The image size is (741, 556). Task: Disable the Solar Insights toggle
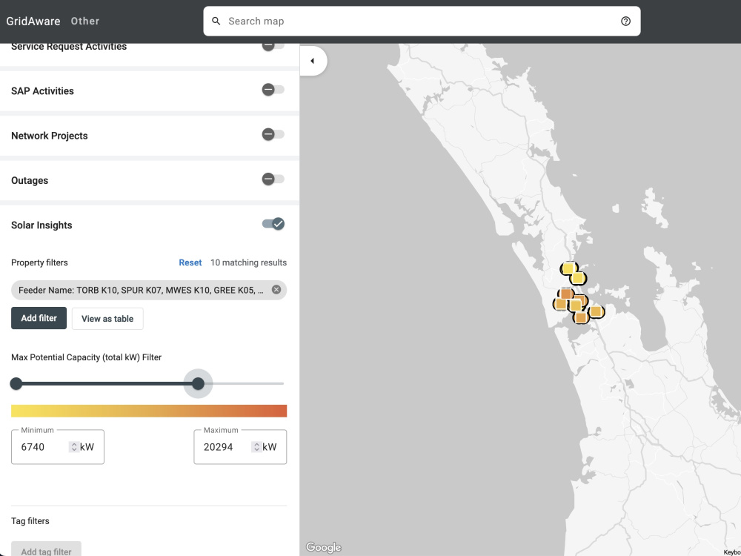(273, 224)
